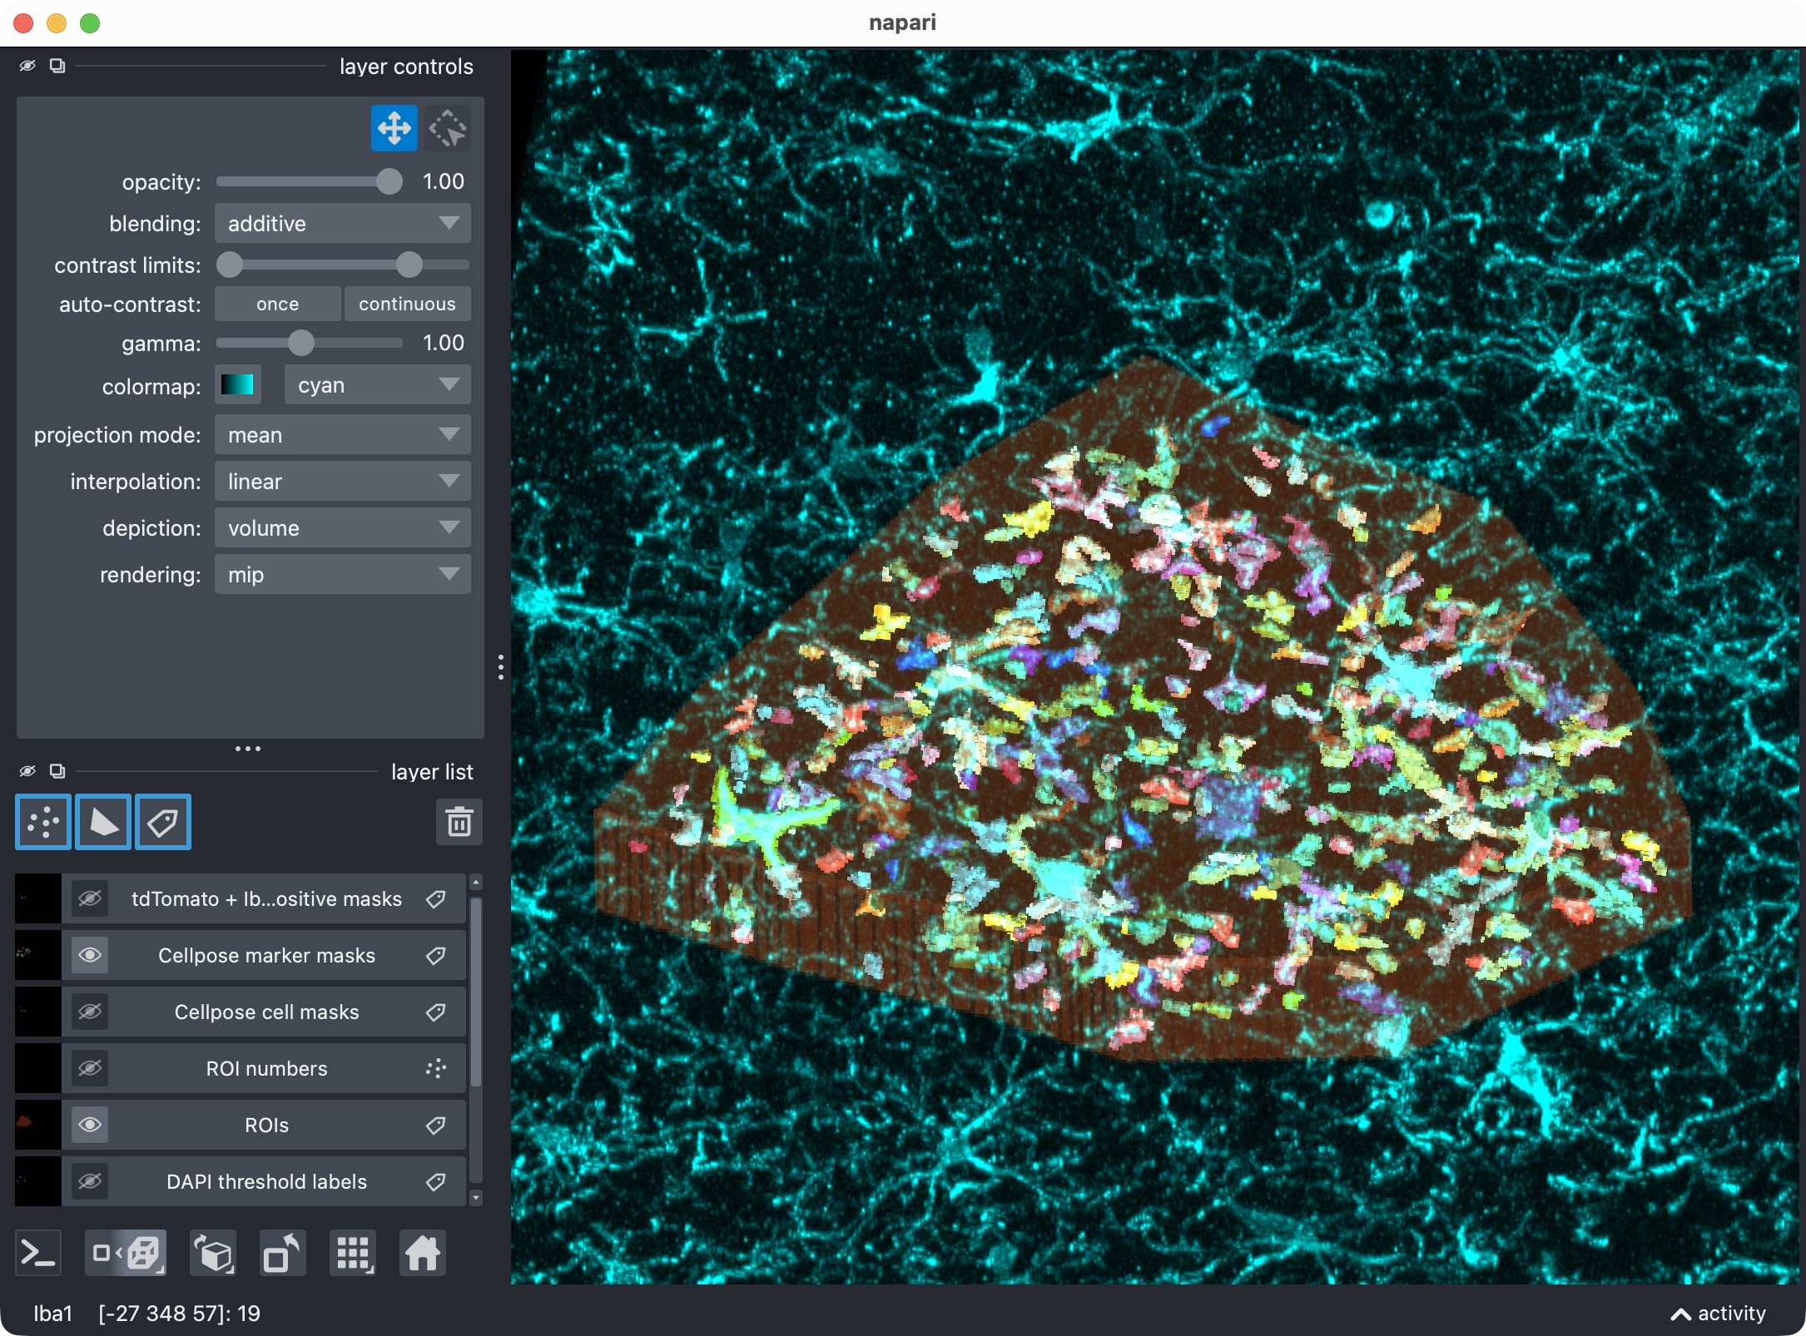Reset view with home icon
Viewport: 1806px width, 1336px height.
point(423,1253)
